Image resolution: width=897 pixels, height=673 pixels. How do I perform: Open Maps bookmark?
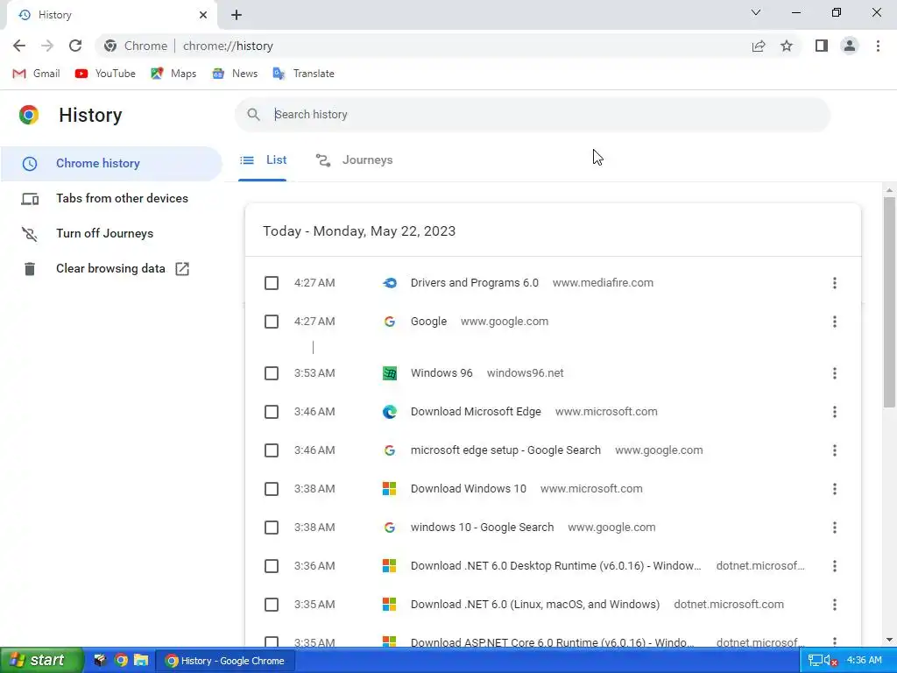click(x=173, y=74)
